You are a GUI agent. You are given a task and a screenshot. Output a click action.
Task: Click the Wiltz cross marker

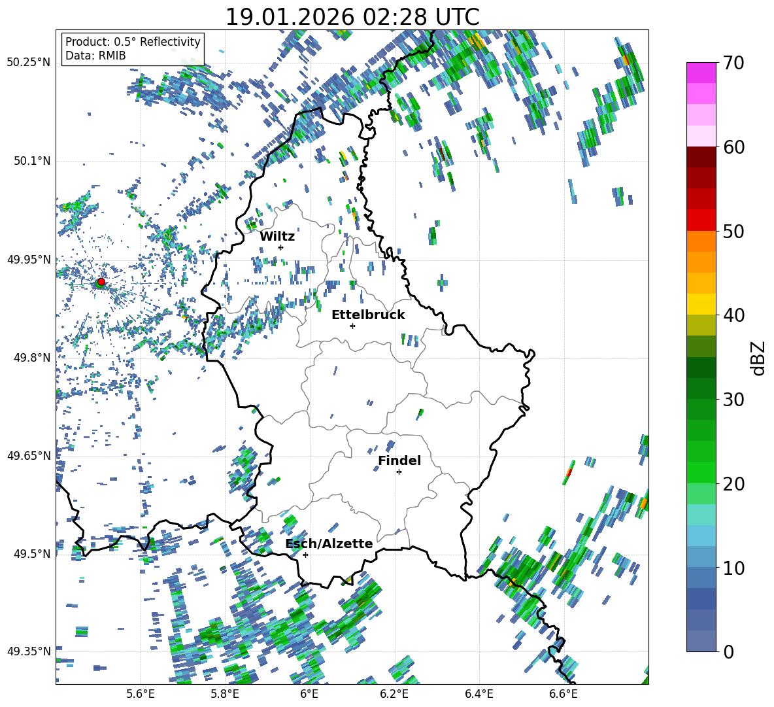click(281, 247)
